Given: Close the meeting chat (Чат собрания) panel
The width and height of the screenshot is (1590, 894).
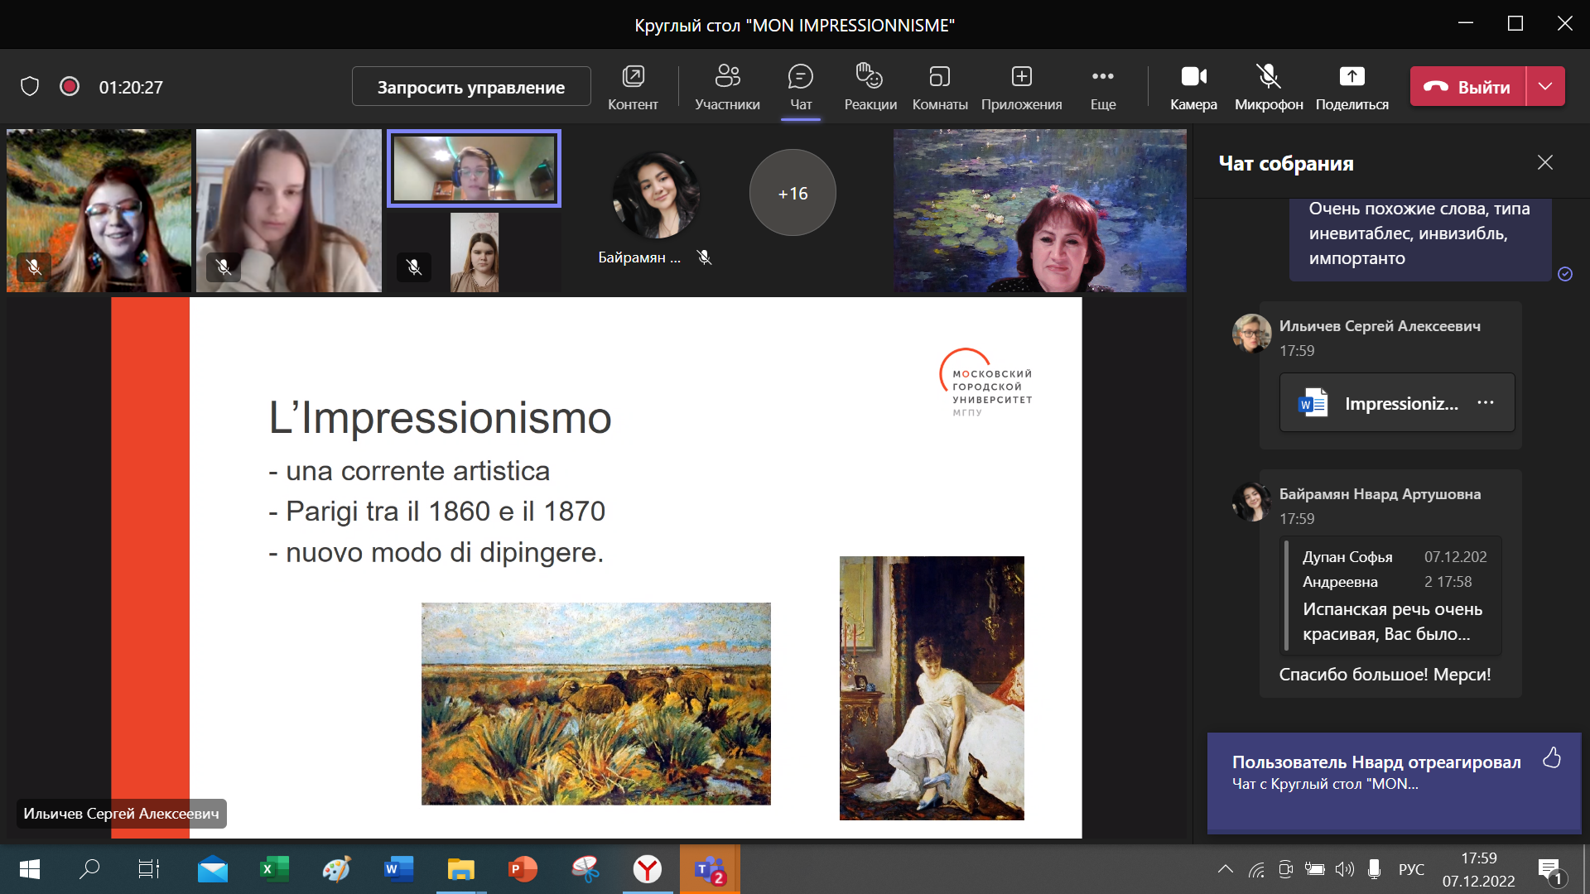Looking at the screenshot, I should pos(1545,163).
